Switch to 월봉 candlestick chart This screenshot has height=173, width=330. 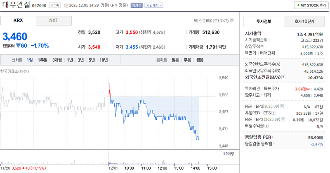click(200, 60)
